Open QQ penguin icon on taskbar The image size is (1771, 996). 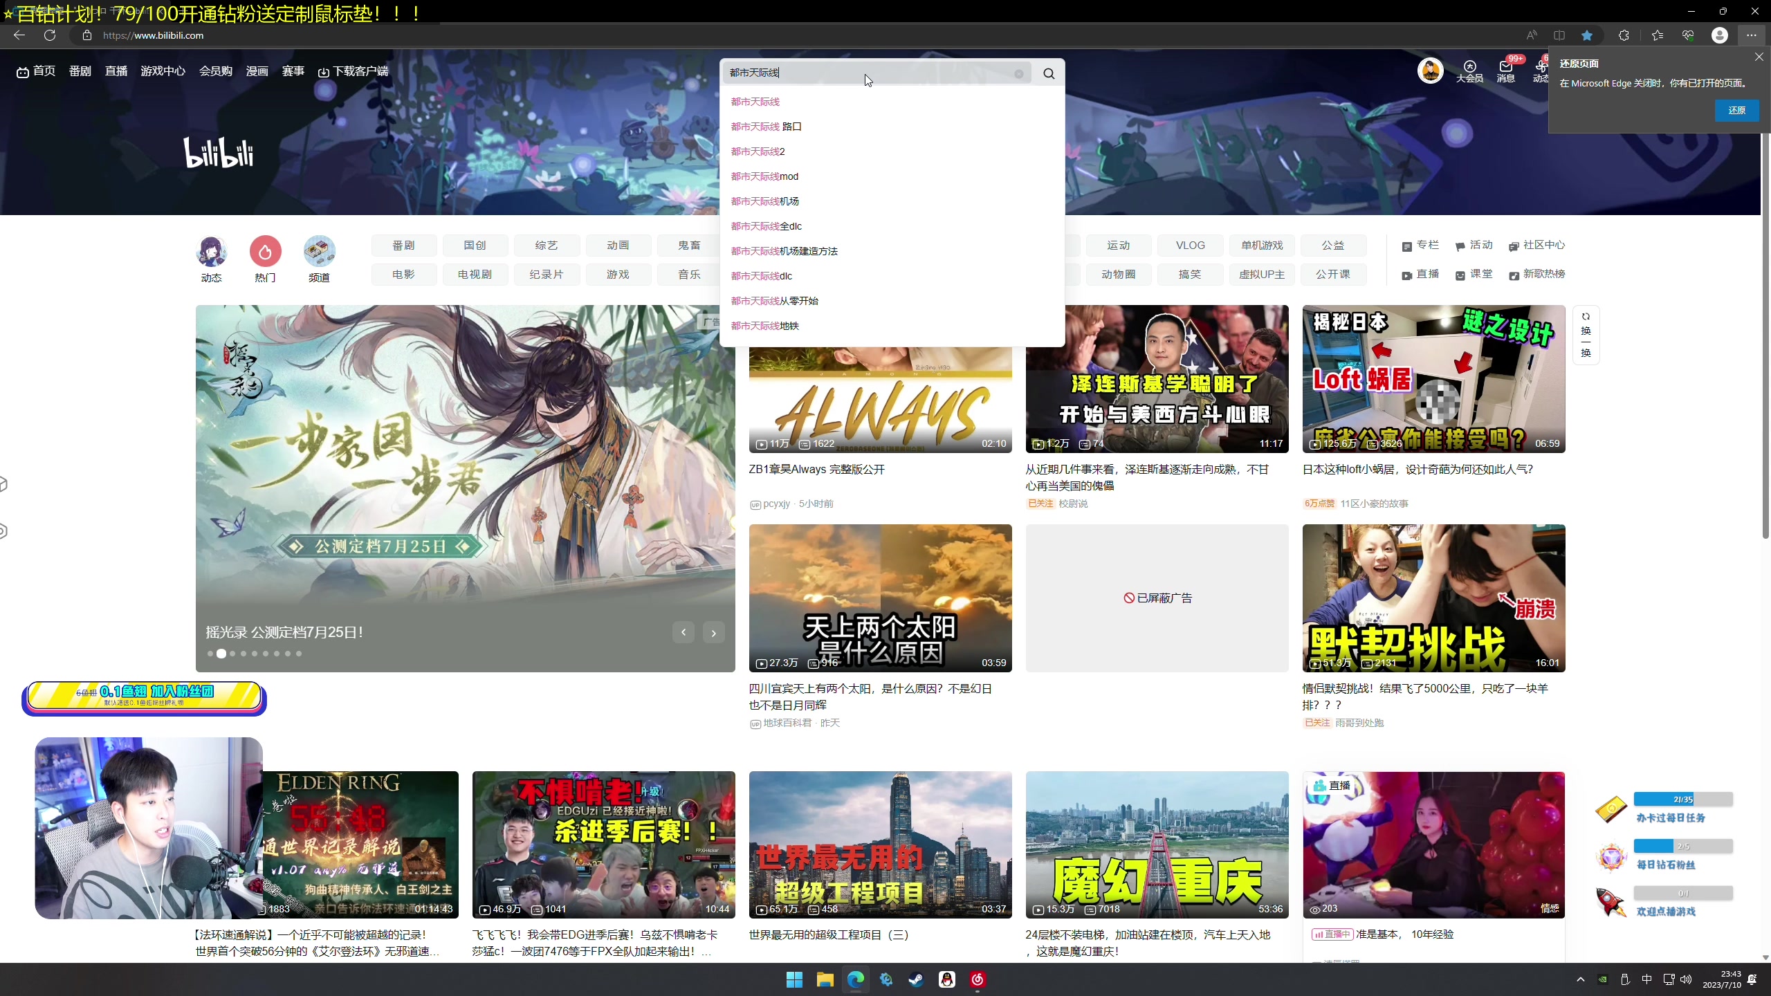tap(946, 979)
